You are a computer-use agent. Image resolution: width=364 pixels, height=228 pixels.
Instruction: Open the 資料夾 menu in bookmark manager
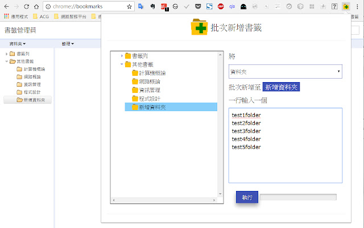point(18,44)
